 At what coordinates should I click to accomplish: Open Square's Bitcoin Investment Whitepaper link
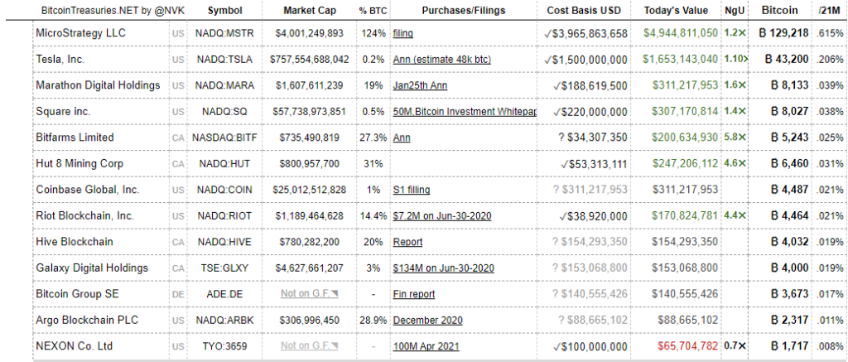click(x=465, y=111)
